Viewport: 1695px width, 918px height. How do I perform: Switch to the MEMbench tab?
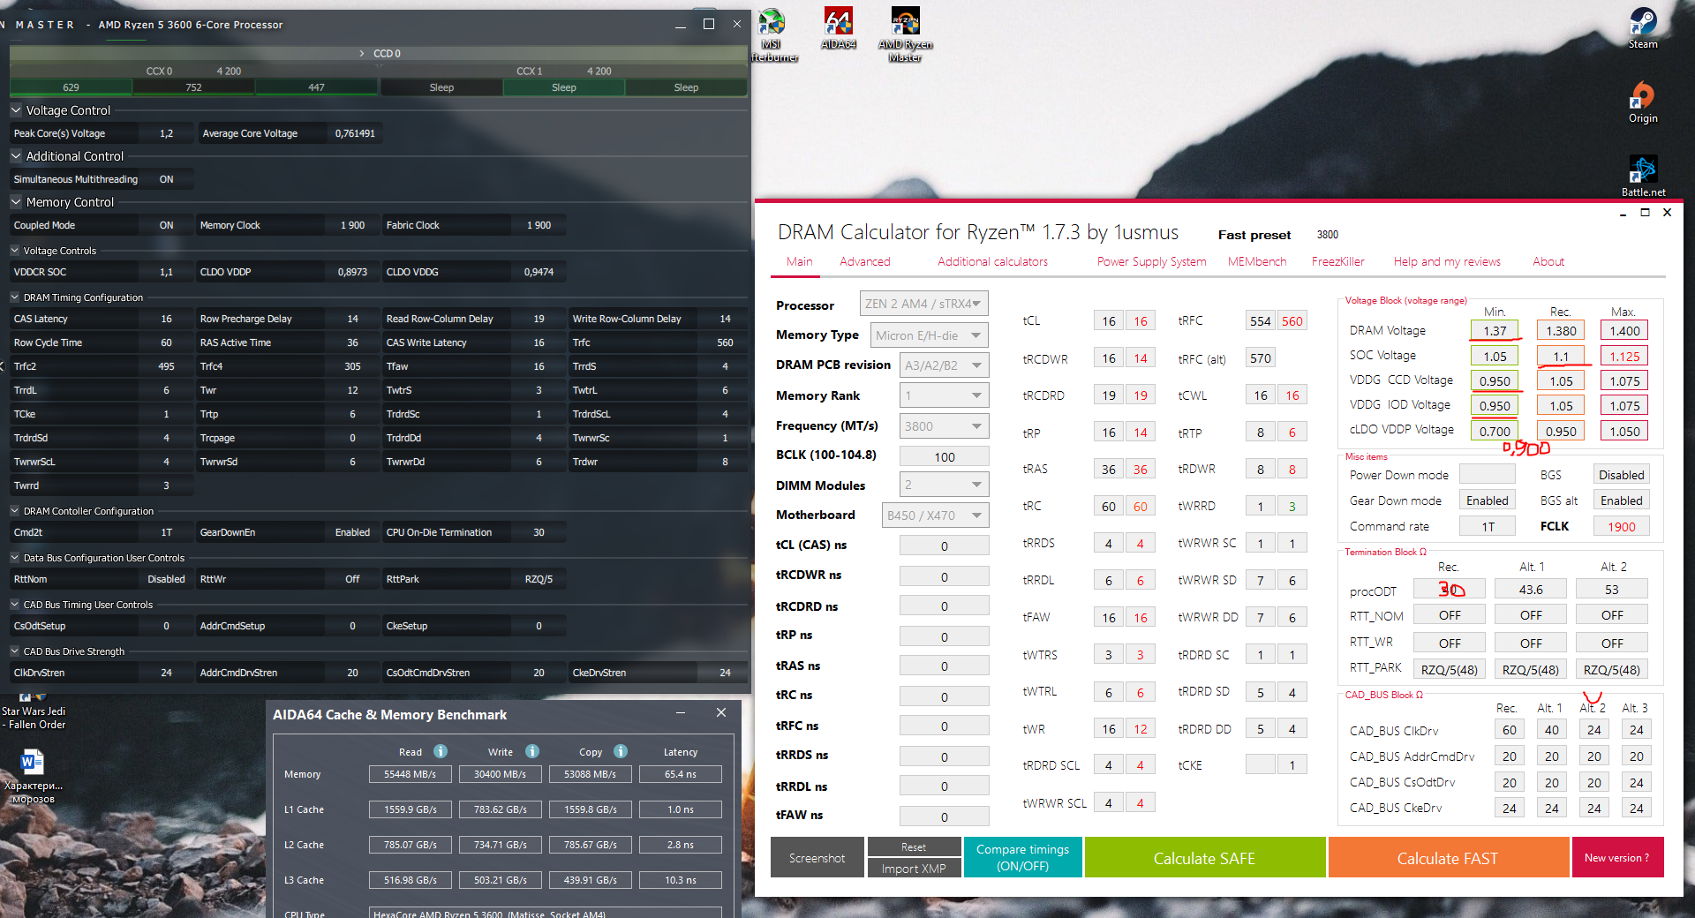[x=1257, y=261]
